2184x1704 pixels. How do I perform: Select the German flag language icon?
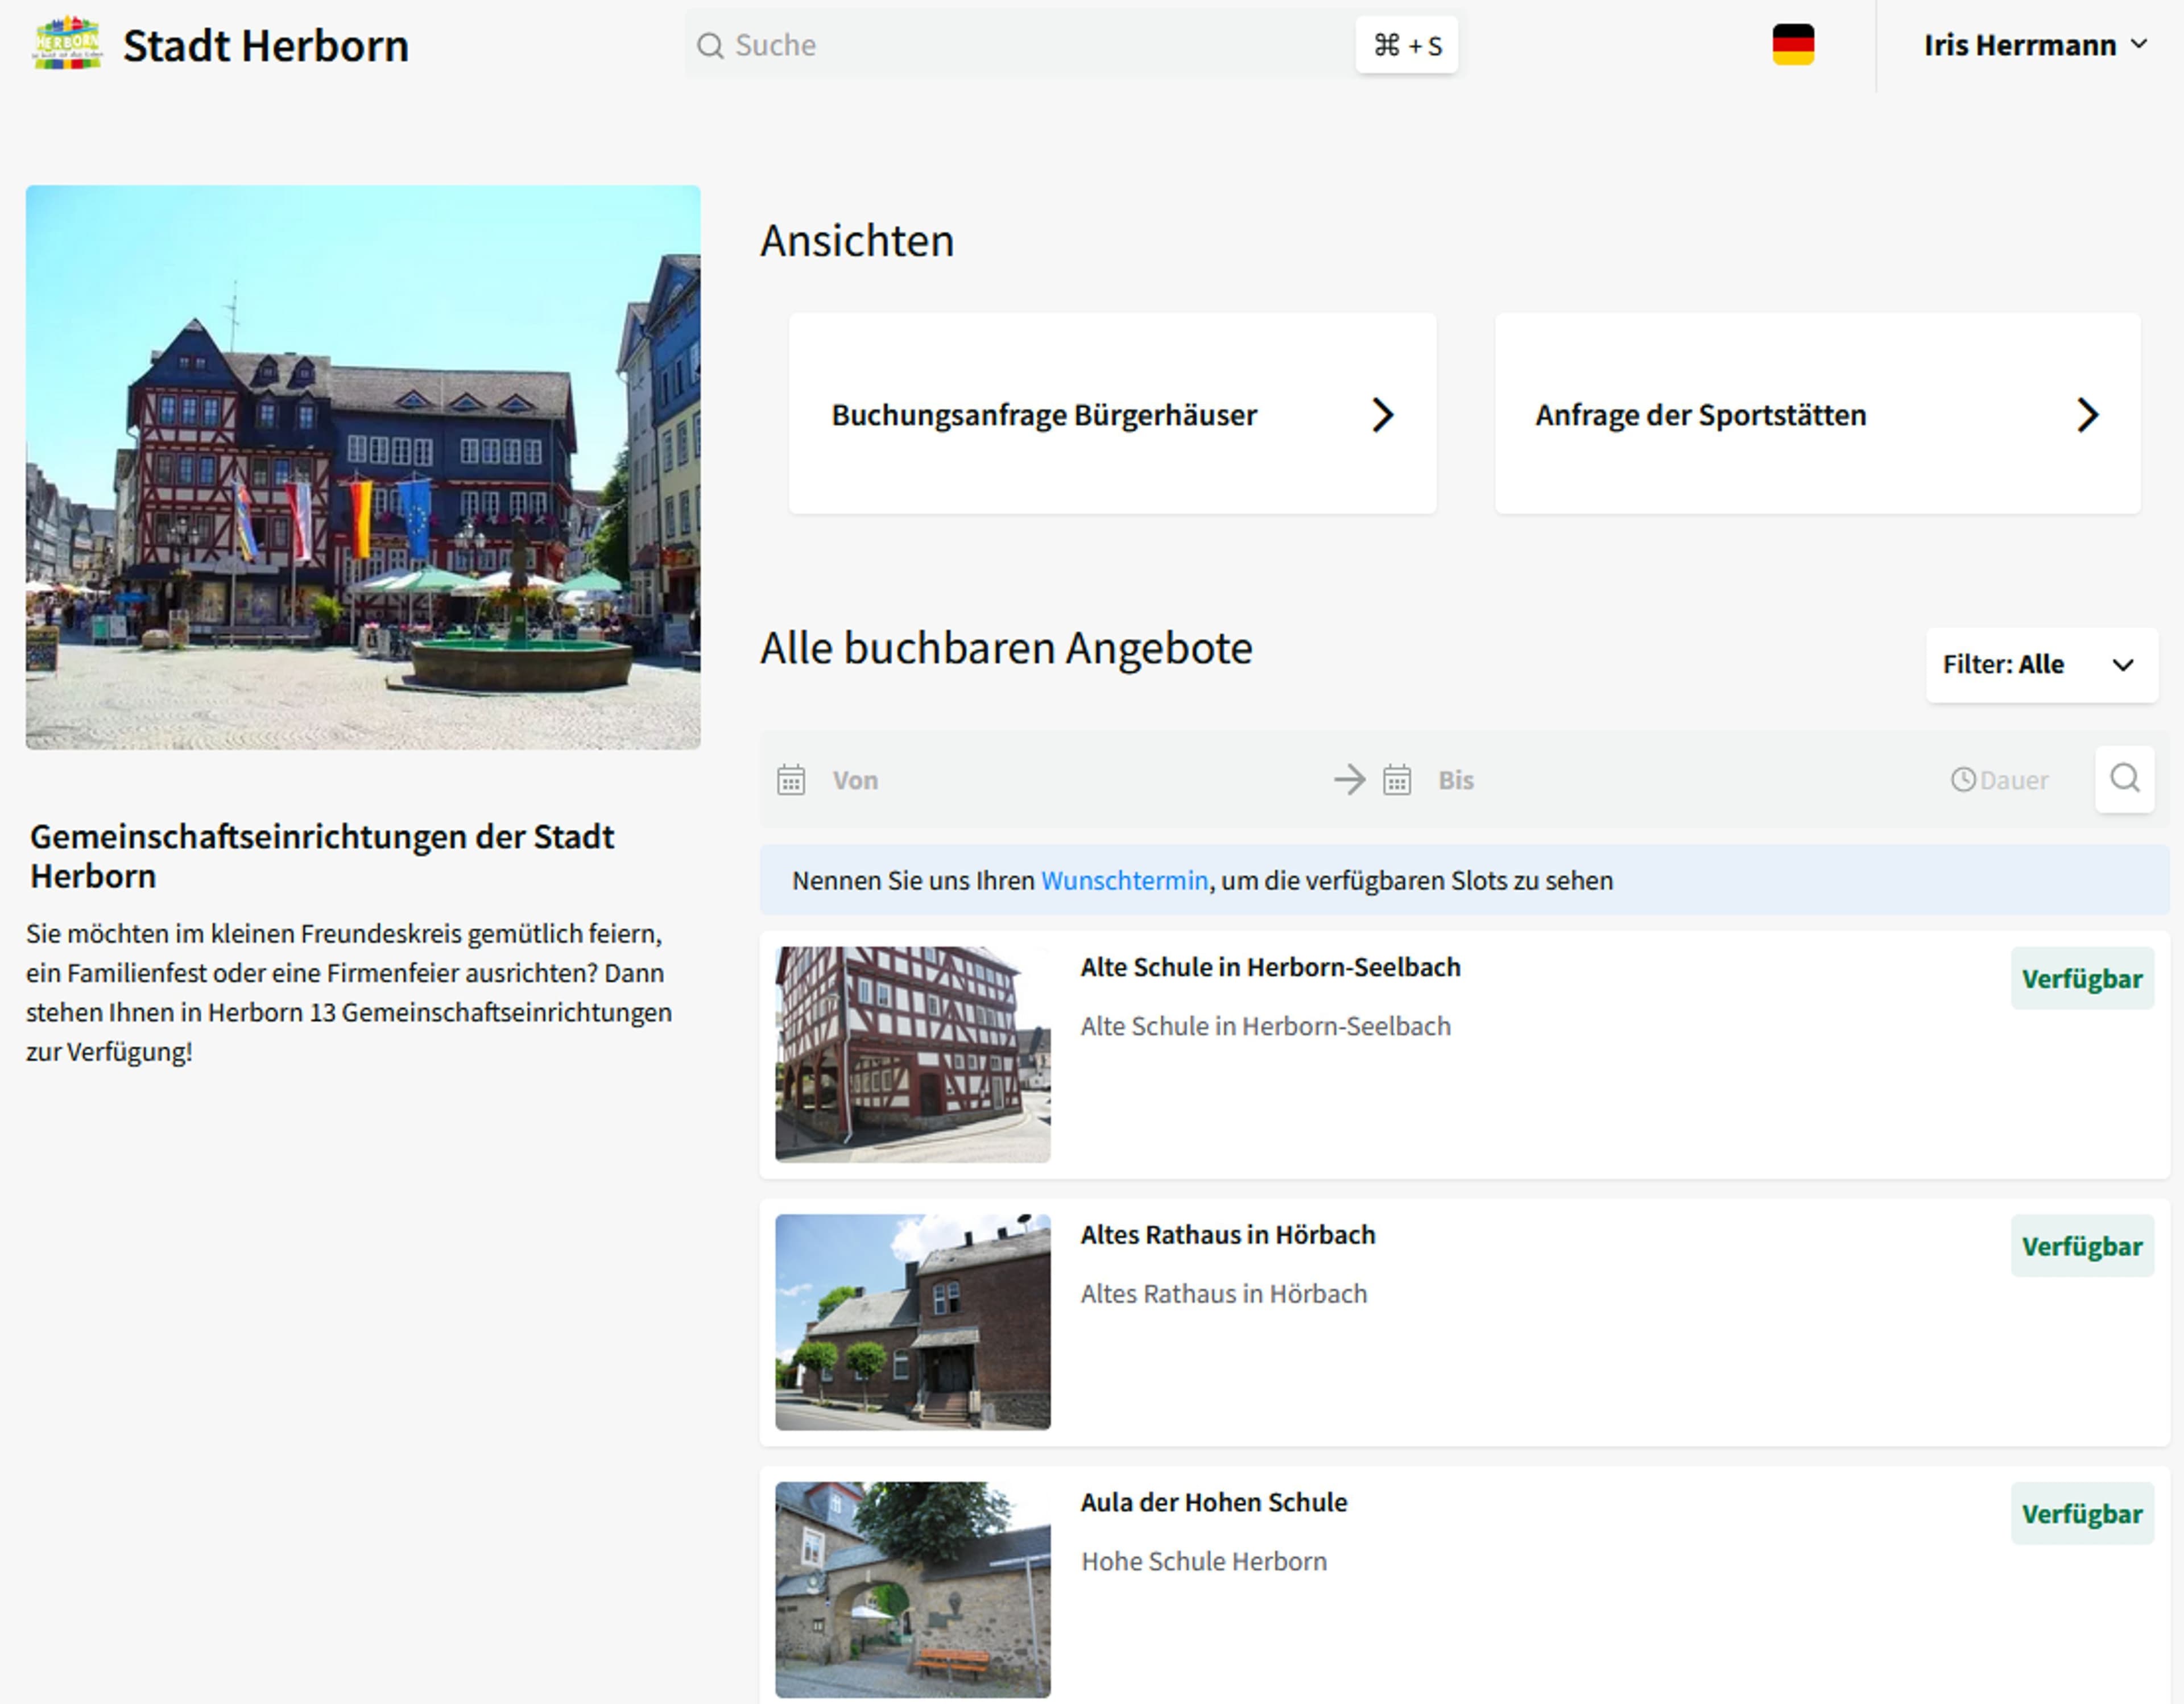point(1792,44)
